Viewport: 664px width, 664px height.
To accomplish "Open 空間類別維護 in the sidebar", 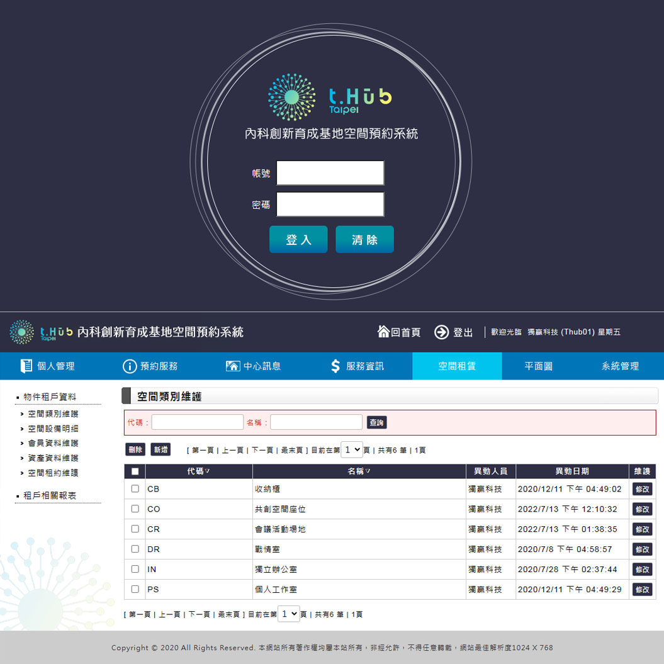I will pos(53,414).
